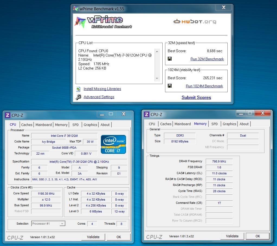Click the large wPrime Multithreaded Benchmark logo
277x246 pixels.
click(104, 22)
